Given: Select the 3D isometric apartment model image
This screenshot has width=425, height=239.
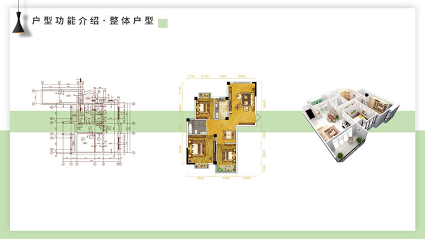Looking at the screenshot, I should (351, 125).
